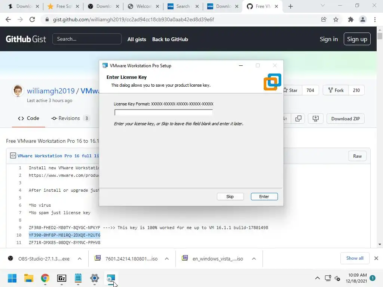Click the key ZF71R-DMX85-08DQY-8YMNC-PPHV8

pyautogui.click(x=64, y=243)
